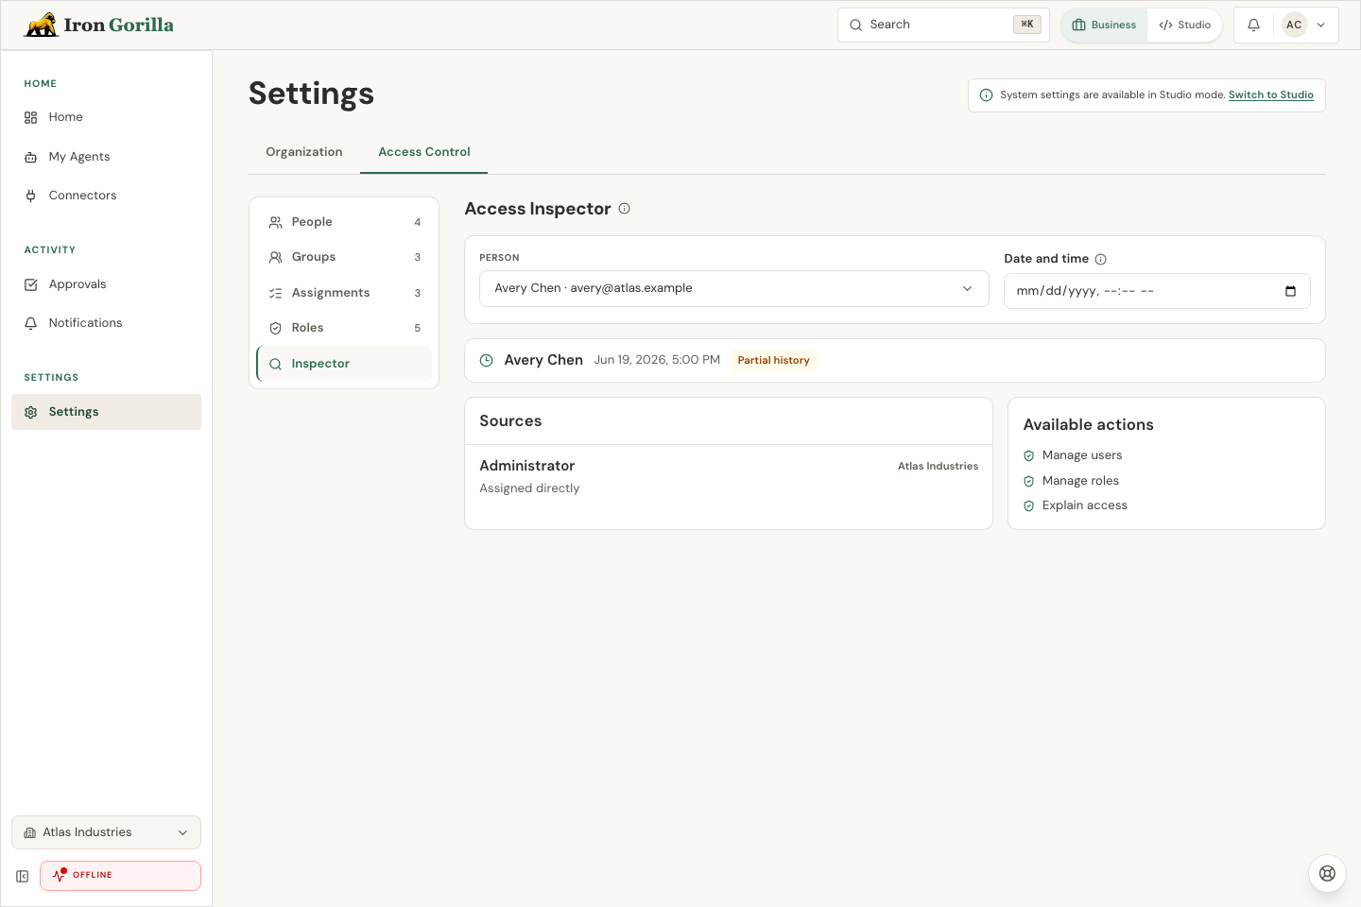Open the Organization tab
1361x907 pixels.
pyautogui.click(x=304, y=152)
